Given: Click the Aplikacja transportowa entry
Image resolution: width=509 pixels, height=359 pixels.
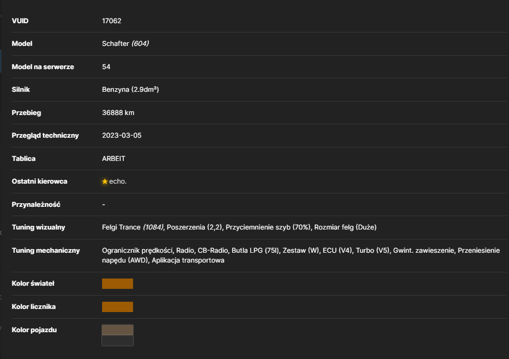Looking at the screenshot, I should (188, 260).
